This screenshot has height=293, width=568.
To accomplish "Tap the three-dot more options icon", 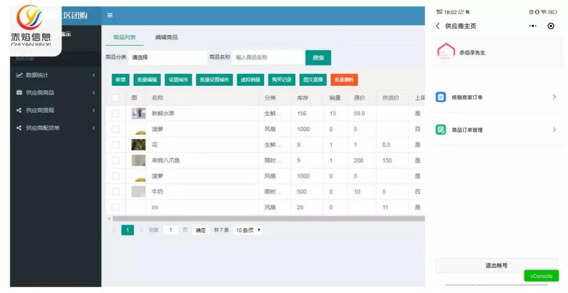I will (x=533, y=26).
